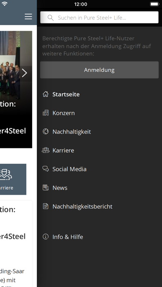Screen dimensions: 162x287
Task: Click the chat bubbles icon beside Social Media
Action: [x=45, y=169]
